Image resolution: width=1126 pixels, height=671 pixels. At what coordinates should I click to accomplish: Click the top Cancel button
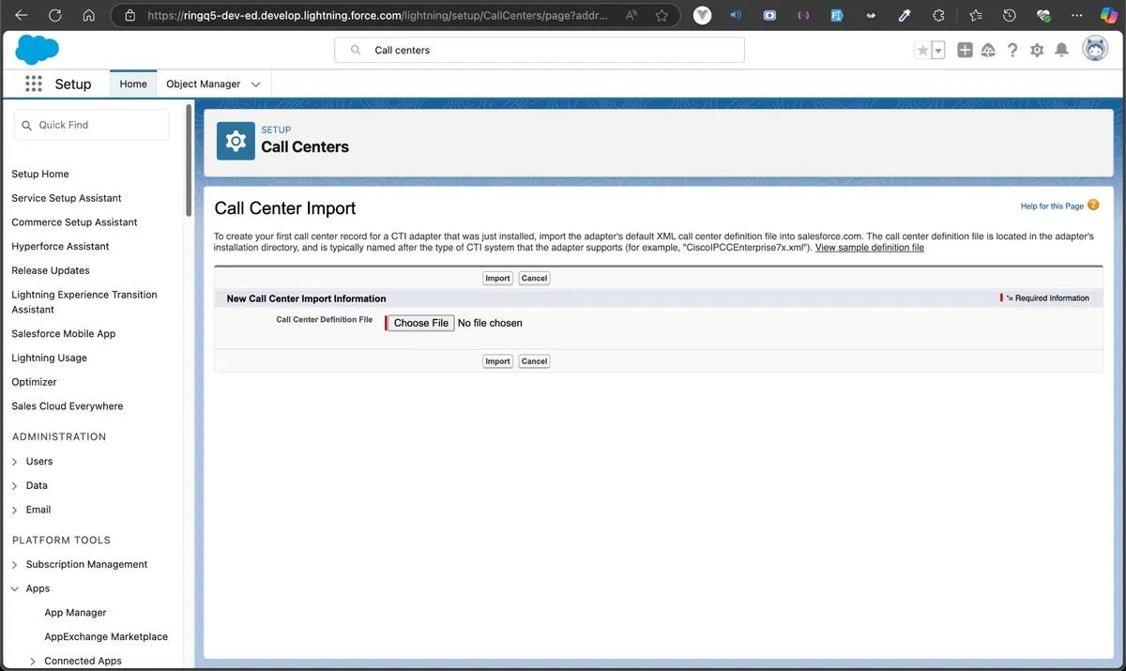[x=534, y=279]
